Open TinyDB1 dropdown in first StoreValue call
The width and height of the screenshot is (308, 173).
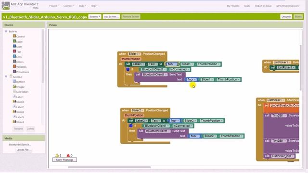pyautogui.click(x=279, y=115)
